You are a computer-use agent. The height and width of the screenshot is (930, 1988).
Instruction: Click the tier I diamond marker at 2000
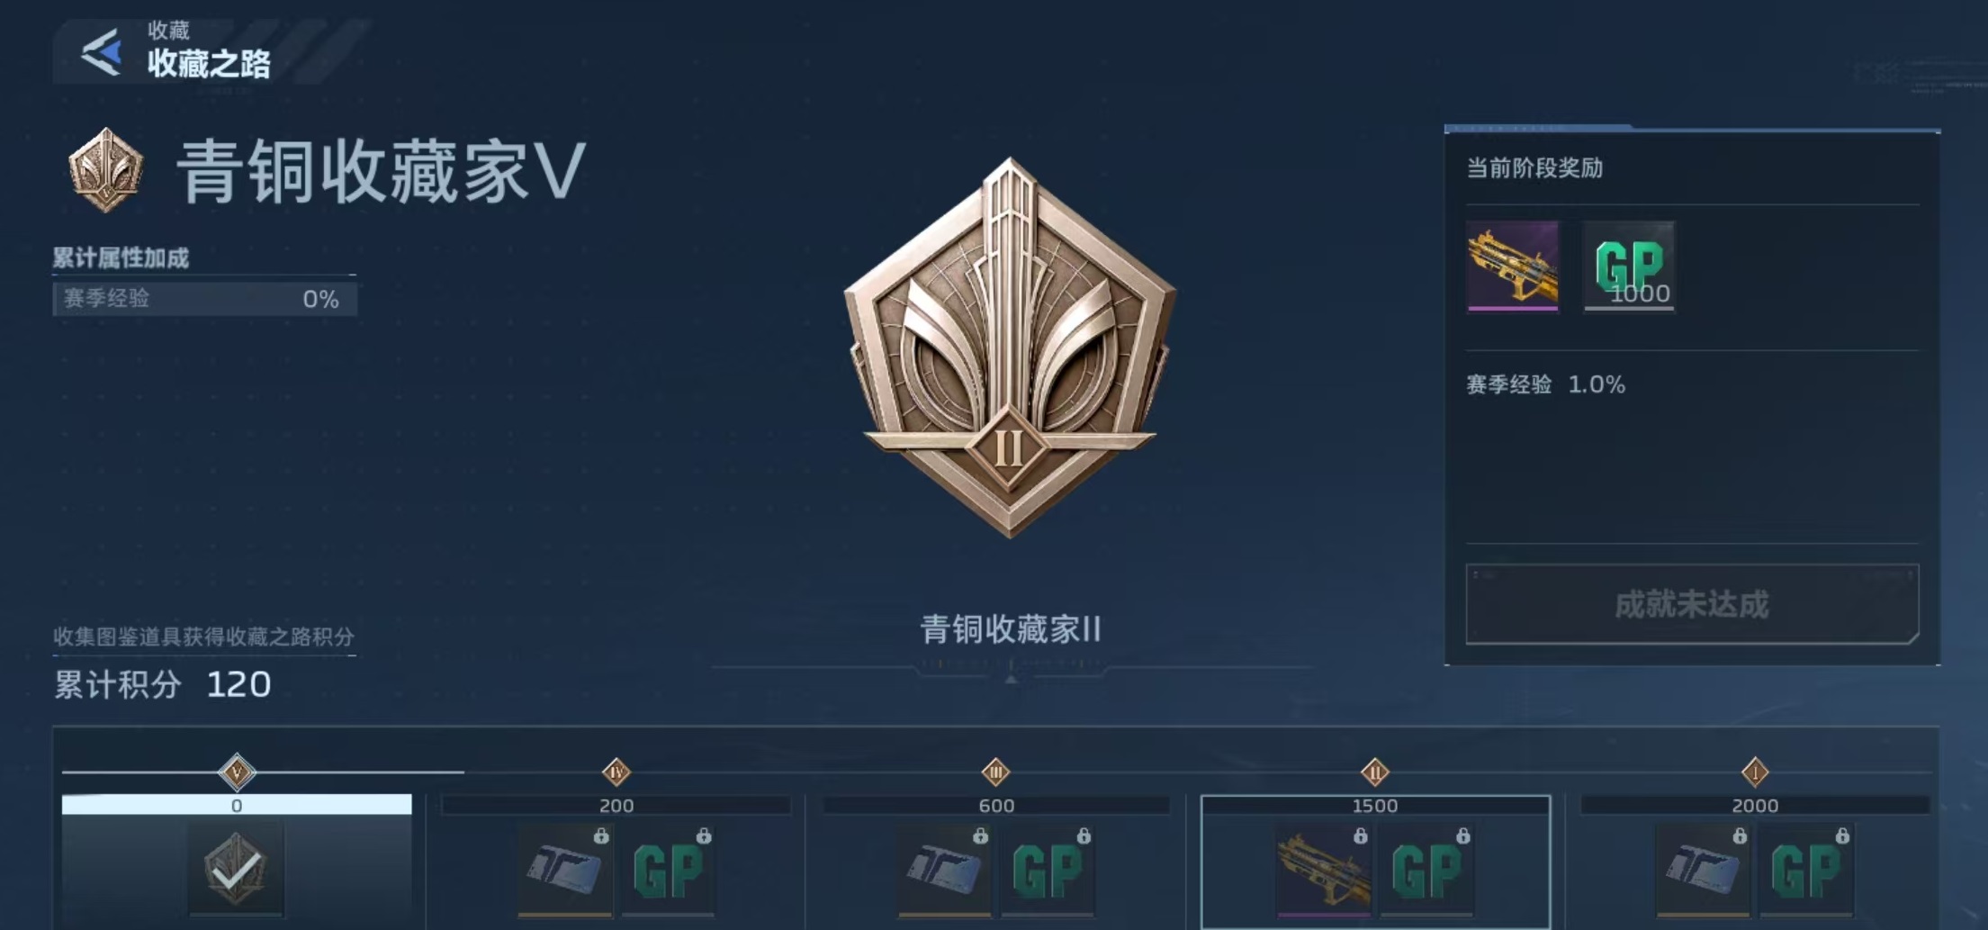tap(1755, 772)
